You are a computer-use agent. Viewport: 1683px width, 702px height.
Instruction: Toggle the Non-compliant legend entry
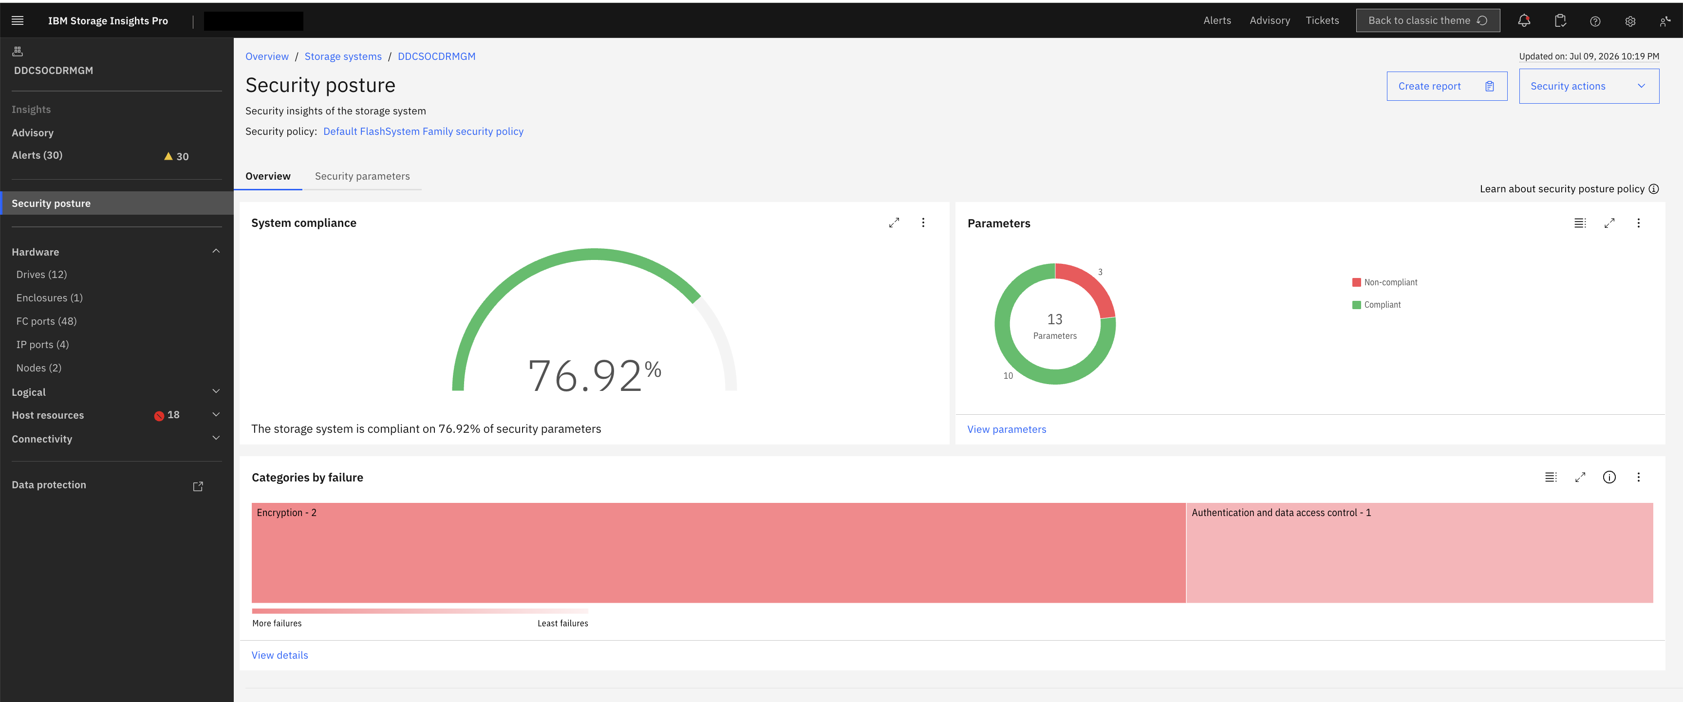click(x=1384, y=282)
